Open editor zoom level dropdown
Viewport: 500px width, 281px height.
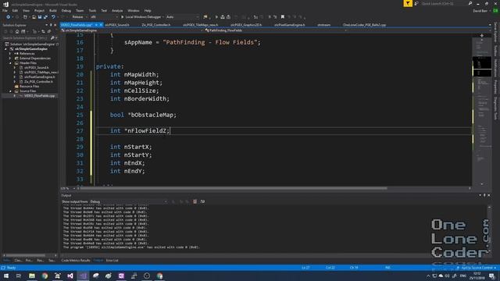point(68,188)
